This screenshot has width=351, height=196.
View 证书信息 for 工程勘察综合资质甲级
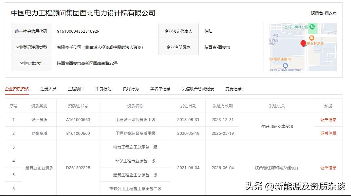pos(328,133)
